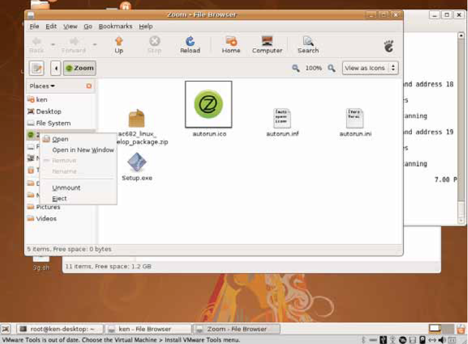
Task: Open the Back history dropdown arrow
Action: pos(53,45)
